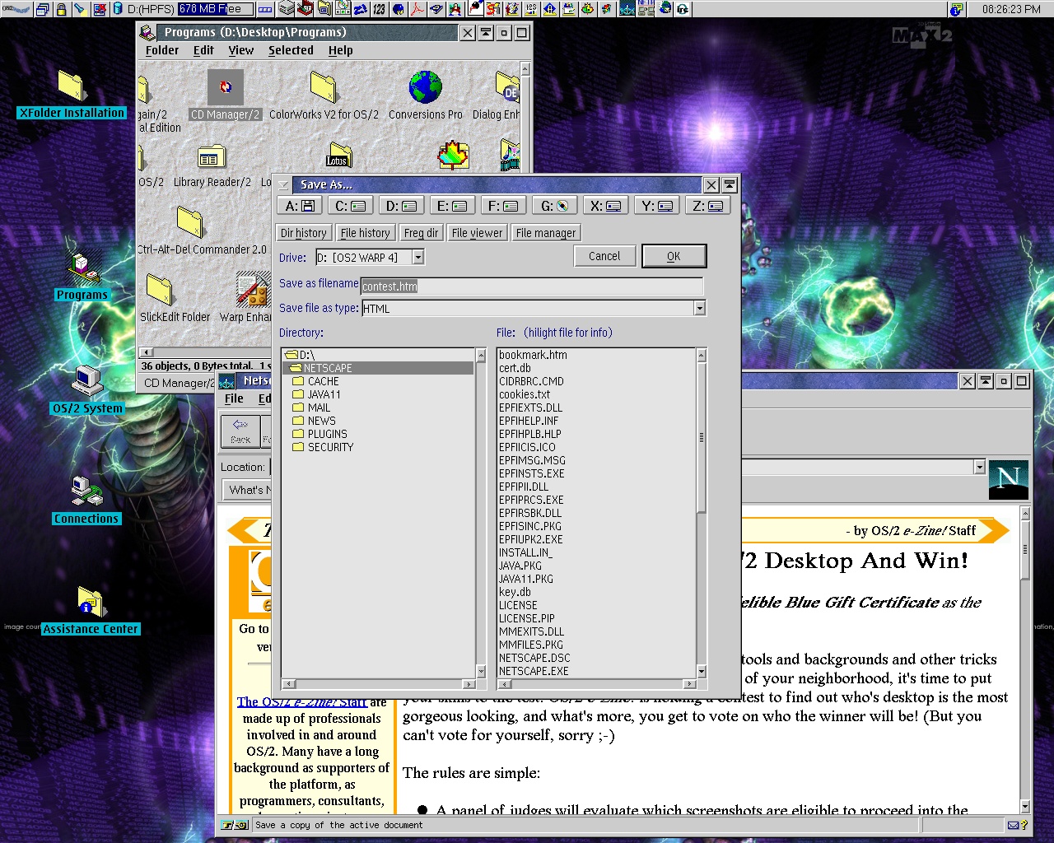Open Edit menu in Programs window
The image size is (1054, 843).
[203, 50]
